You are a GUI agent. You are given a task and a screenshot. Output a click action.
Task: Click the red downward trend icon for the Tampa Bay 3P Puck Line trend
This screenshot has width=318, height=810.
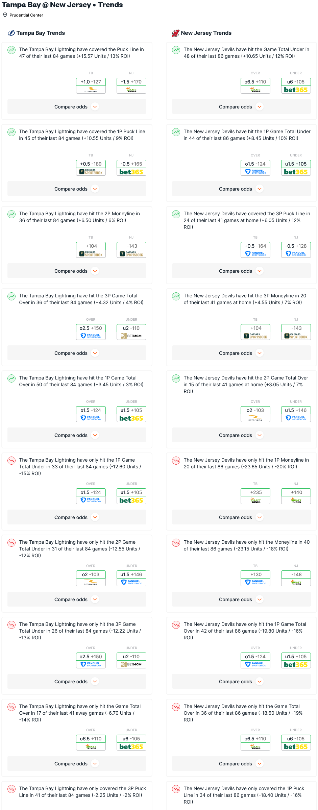tap(11, 789)
